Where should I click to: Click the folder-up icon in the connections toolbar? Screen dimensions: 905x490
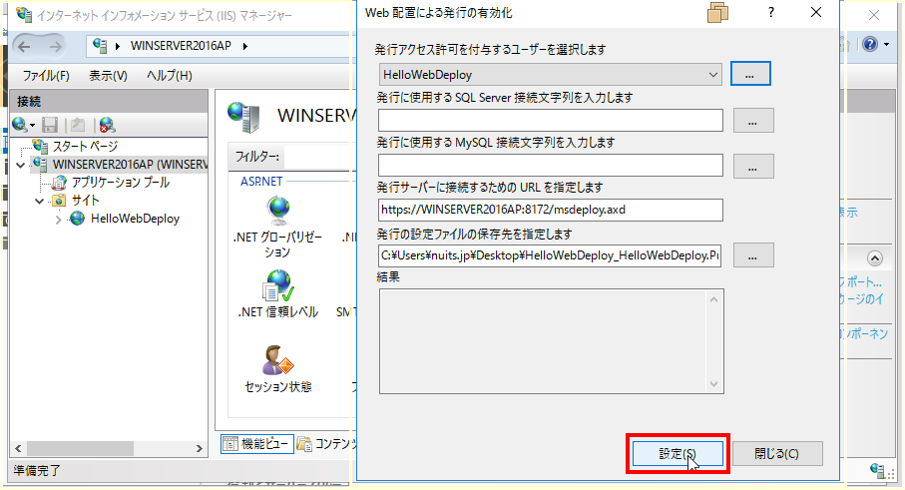click(x=79, y=125)
